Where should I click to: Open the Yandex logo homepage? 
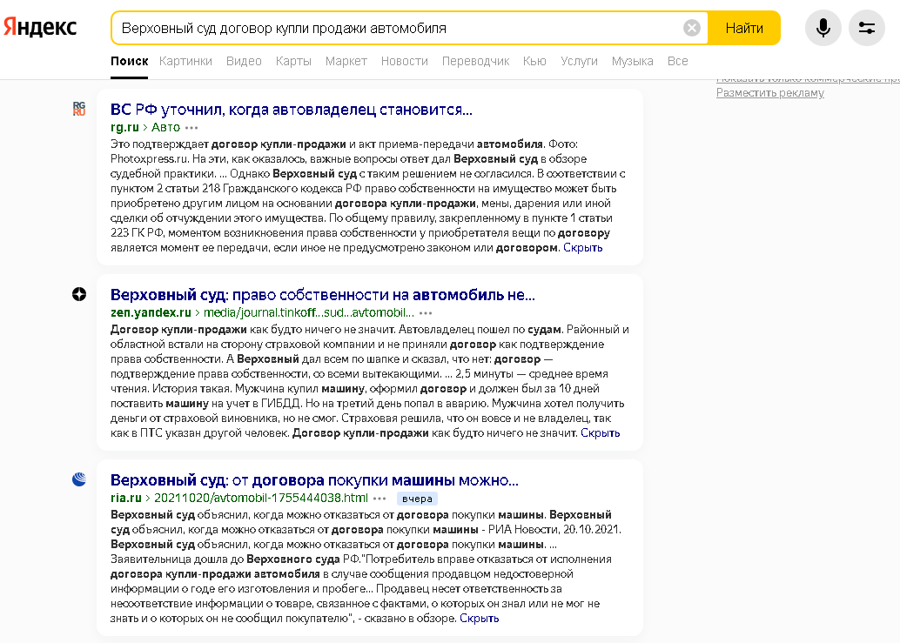40,27
